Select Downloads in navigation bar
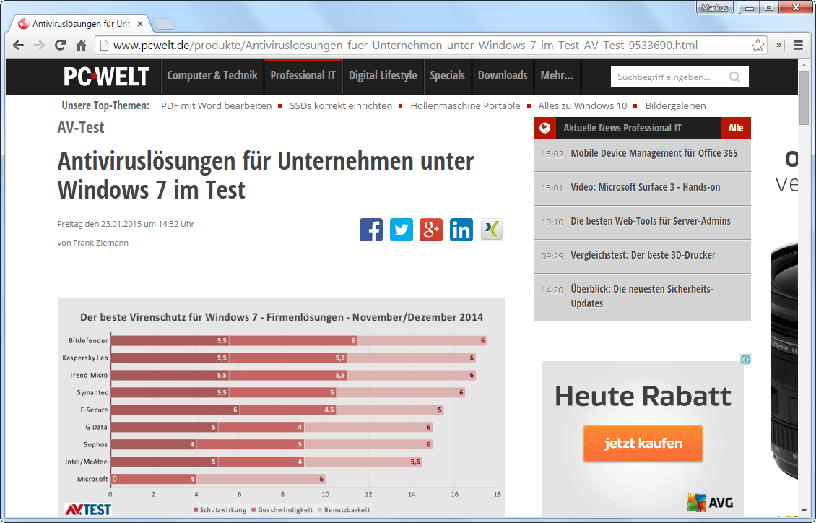816x523 pixels. pyautogui.click(x=503, y=76)
